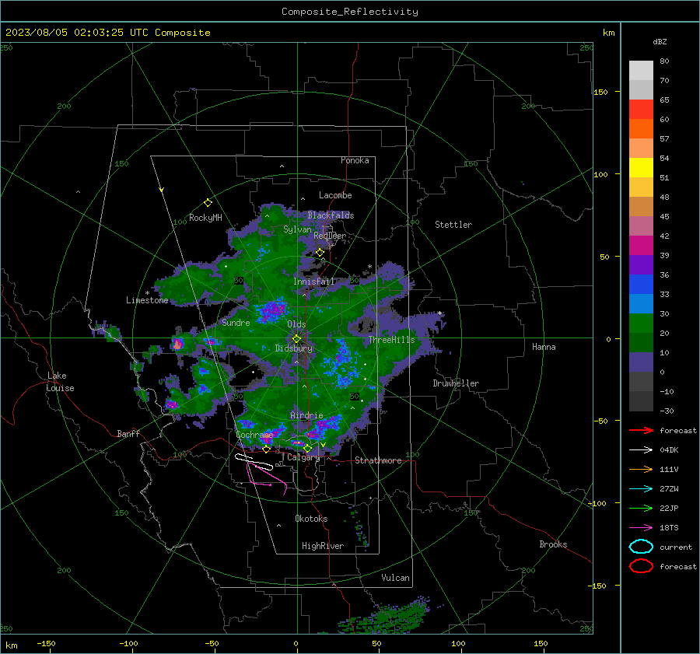Screen dimensions: 700x654
Task: Click the Okotoks town label
Action: (311, 518)
